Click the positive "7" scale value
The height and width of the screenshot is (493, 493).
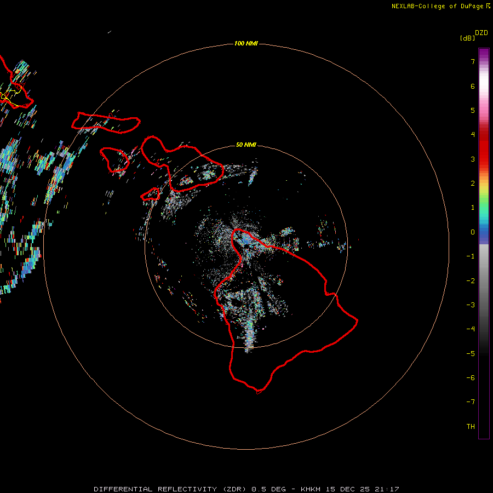tap(473, 61)
